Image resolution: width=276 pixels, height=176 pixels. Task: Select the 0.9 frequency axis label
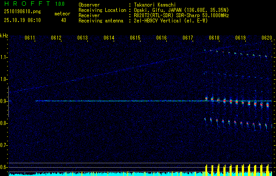4,101
